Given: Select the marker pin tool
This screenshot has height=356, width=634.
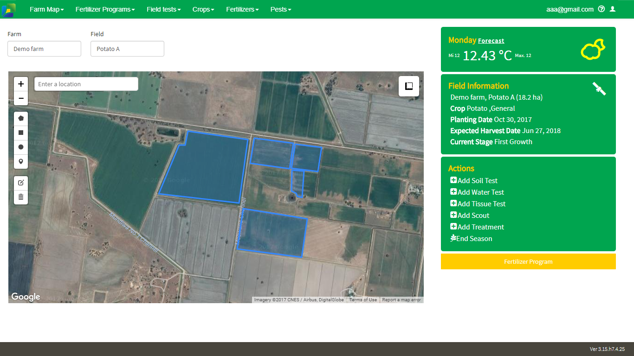Looking at the screenshot, I should pyautogui.click(x=21, y=161).
